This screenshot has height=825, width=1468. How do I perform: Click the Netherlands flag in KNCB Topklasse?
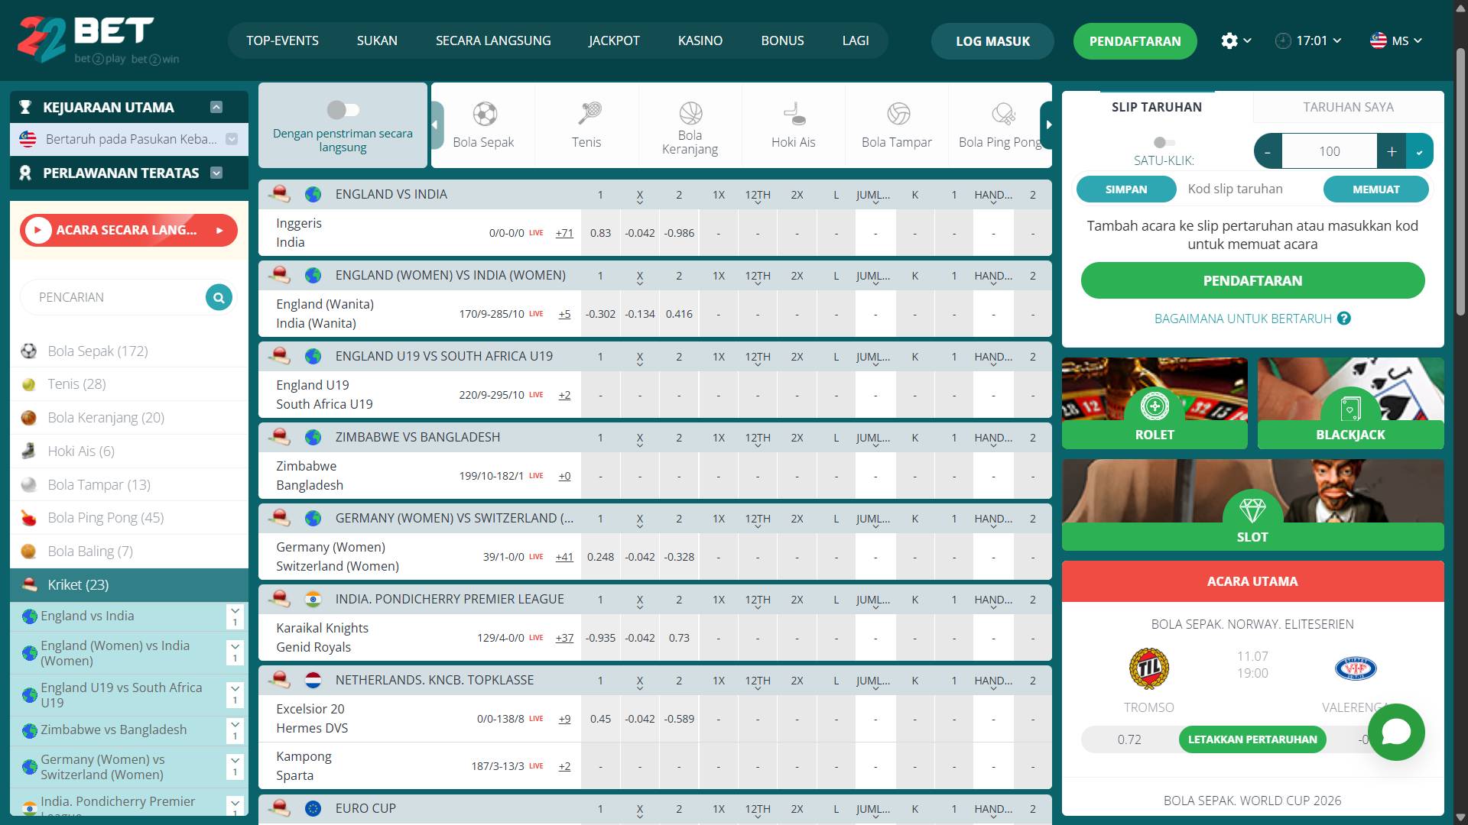coord(313,680)
